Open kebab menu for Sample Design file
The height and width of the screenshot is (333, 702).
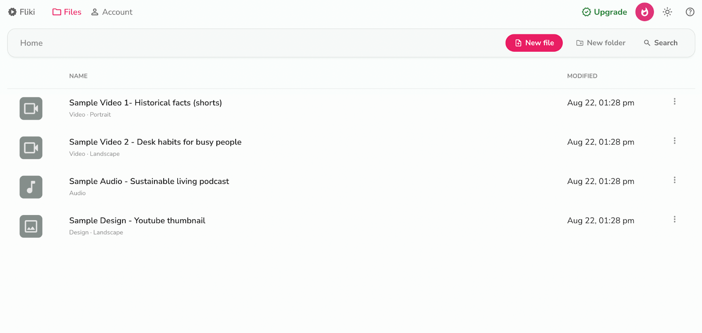pyautogui.click(x=674, y=219)
